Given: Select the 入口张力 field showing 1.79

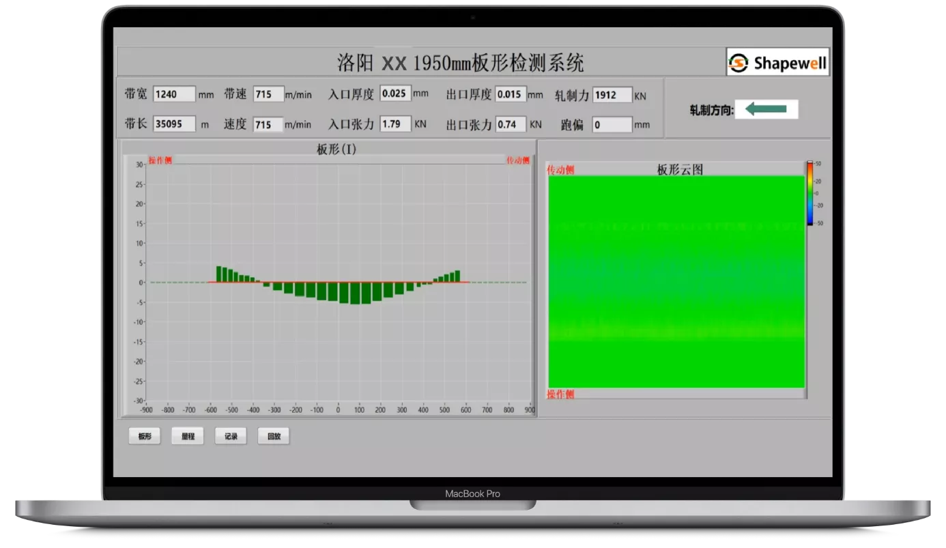Looking at the screenshot, I should (395, 124).
